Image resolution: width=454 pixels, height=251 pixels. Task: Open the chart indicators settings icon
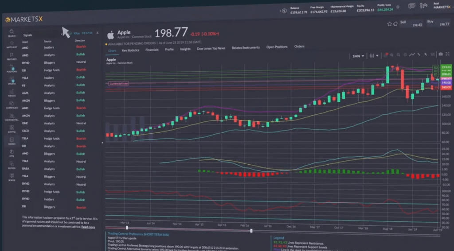(433, 54)
